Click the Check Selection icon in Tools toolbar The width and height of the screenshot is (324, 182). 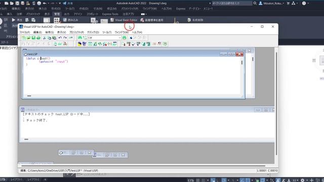click(138, 44)
